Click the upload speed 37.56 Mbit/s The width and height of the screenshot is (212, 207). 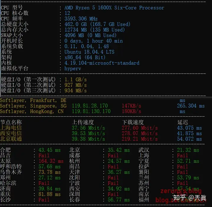click(x=88, y=128)
